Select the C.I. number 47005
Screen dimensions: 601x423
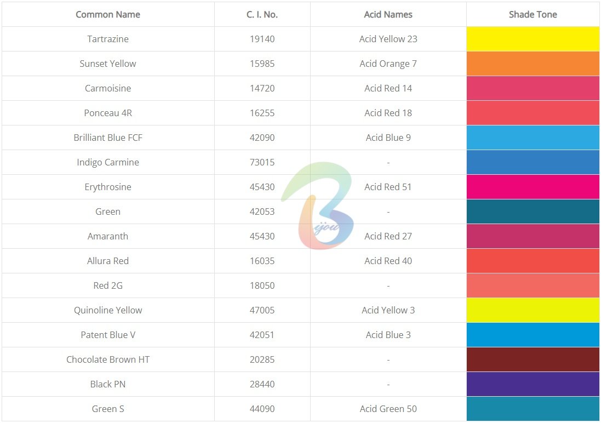click(x=262, y=310)
